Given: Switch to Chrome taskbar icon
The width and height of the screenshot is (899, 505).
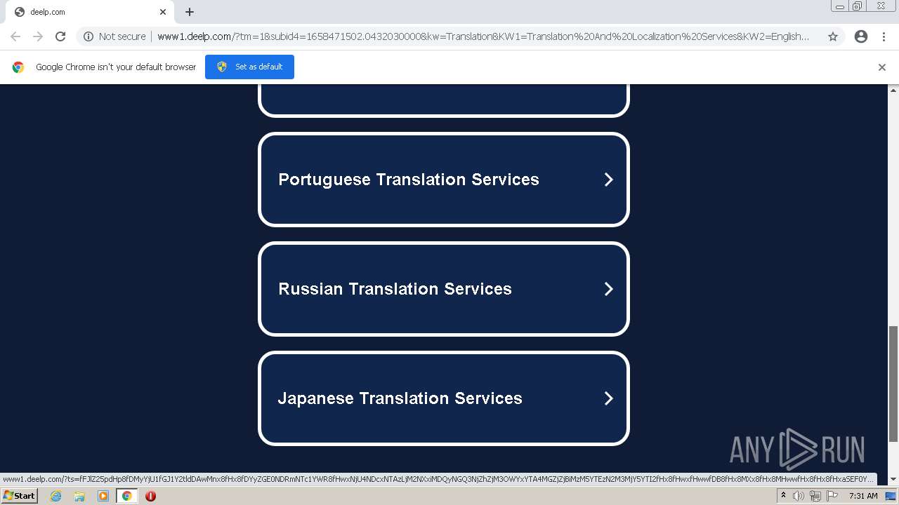Looking at the screenshot, I should 126,496.
